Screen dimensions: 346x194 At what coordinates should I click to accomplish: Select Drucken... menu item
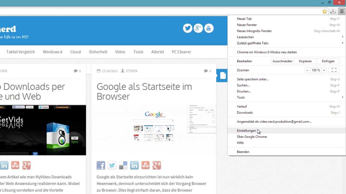[x=287, y=91]
